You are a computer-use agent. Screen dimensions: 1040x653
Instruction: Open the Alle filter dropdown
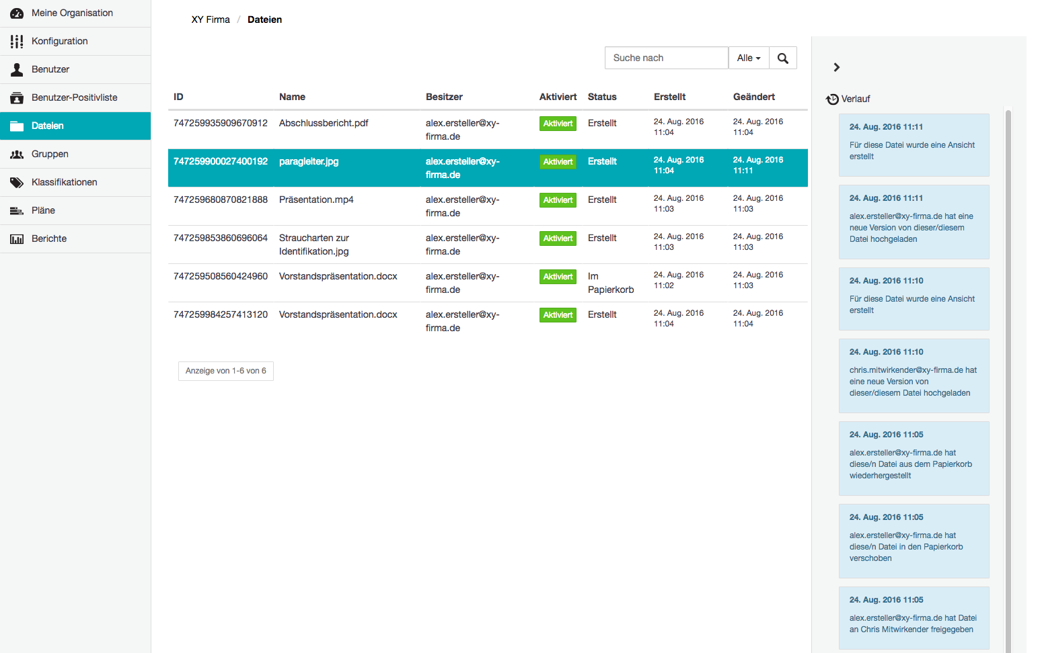(749, 58)
